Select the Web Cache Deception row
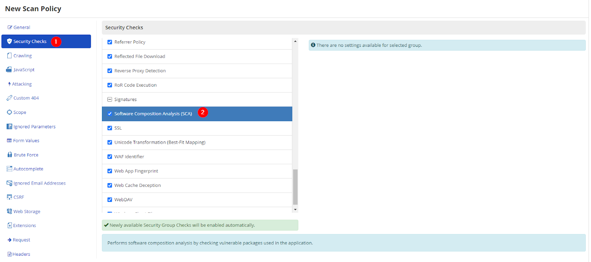This screenshot has height=262, width=591. (x=137, y=185)
